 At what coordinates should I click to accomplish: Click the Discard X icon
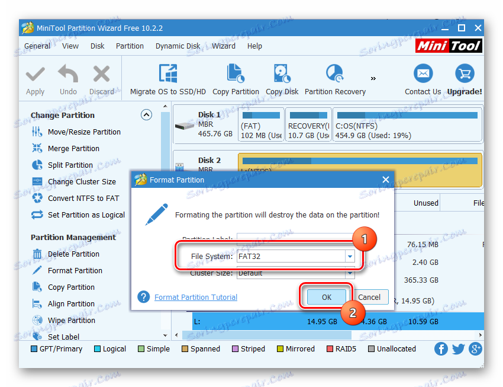(x=101, y=73)
